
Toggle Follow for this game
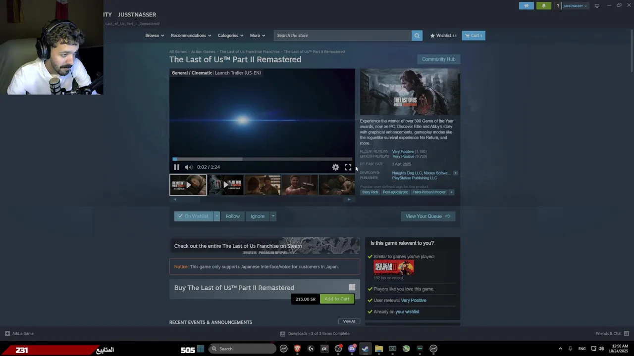pos(232,216)
